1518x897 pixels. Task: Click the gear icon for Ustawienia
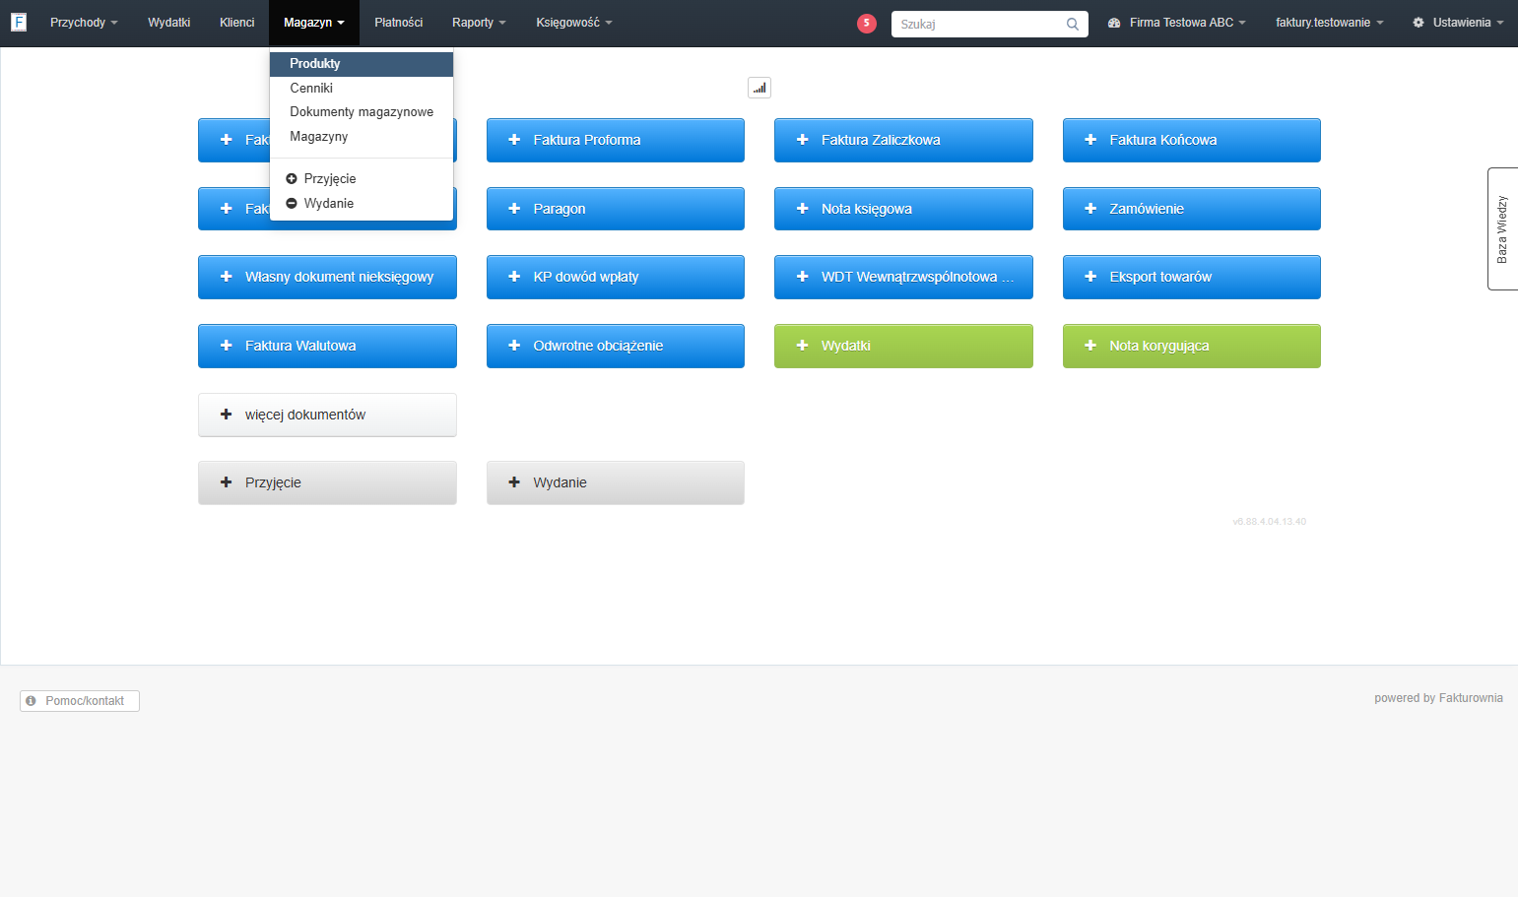click(1419, 23)
